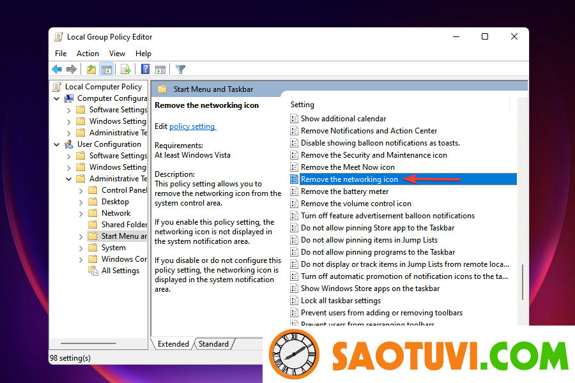The width and height of the screenshot is (575, 383).
Task: Switch to the Standard tab
Action: (213, 344)
